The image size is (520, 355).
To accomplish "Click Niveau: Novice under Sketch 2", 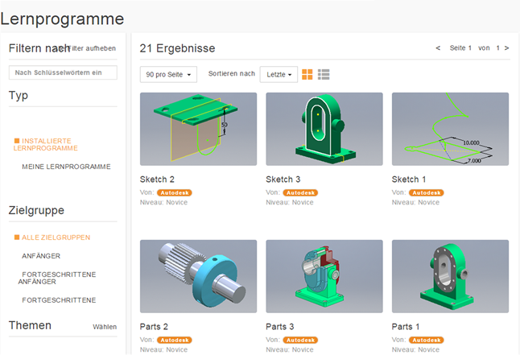I will pos(164,202).
